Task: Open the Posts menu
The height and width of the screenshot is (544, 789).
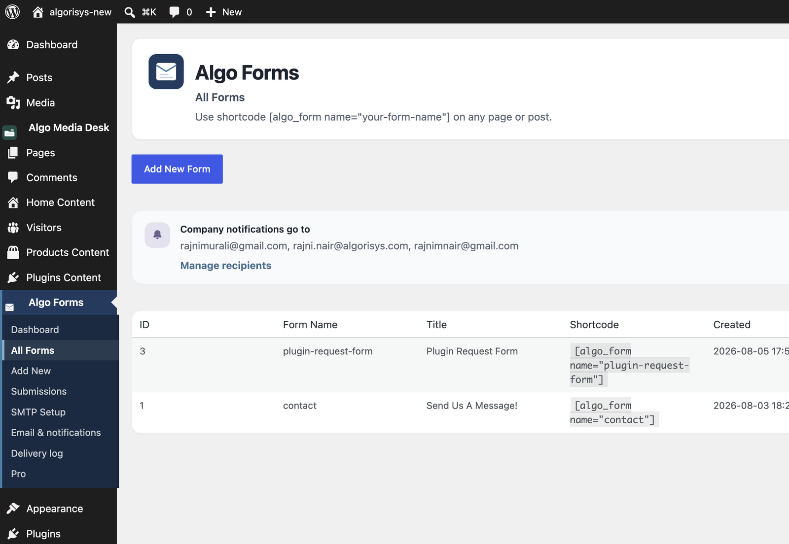Action: [39, 78]
